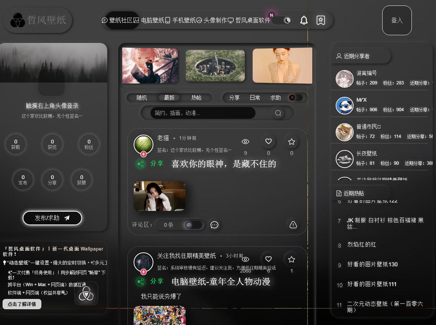The image size is (436, 325).
Task: Click the 获览 counter
Action: (52, 144)
